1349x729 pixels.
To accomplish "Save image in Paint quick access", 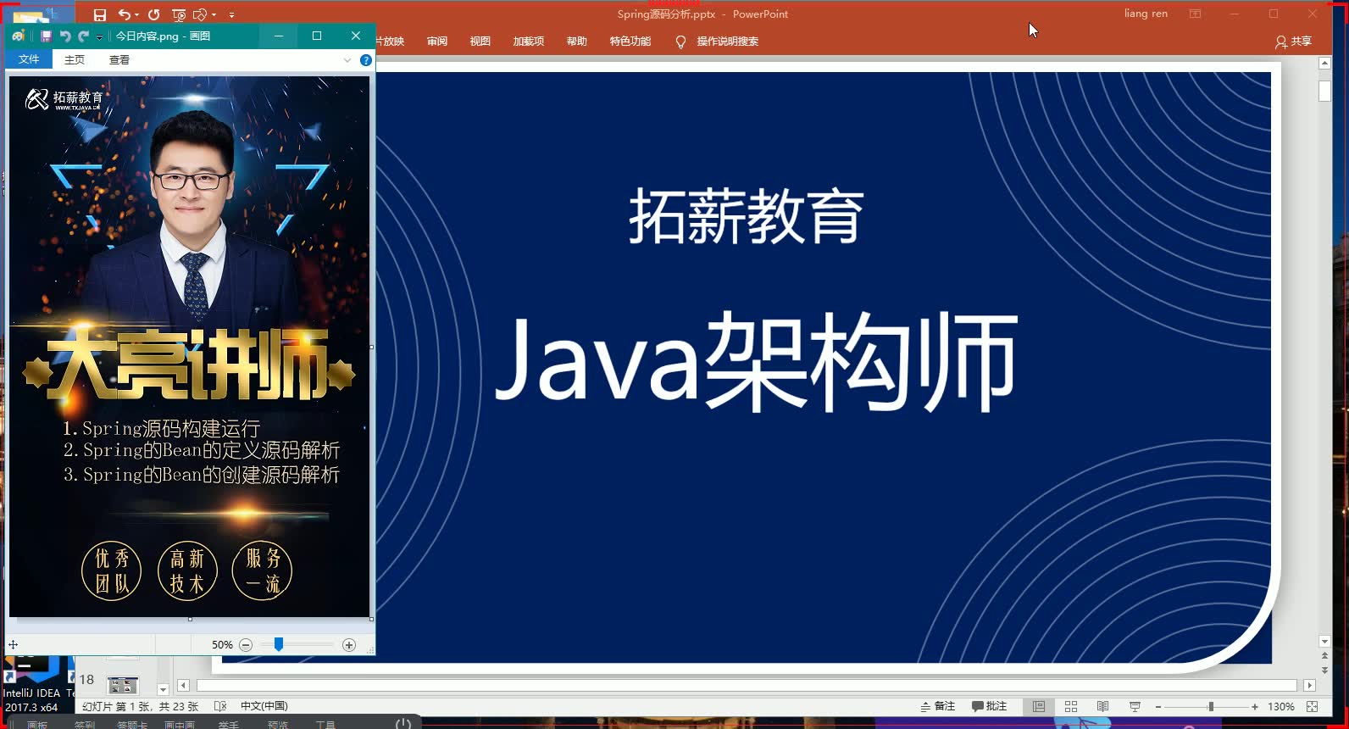I will click(46, 36).
